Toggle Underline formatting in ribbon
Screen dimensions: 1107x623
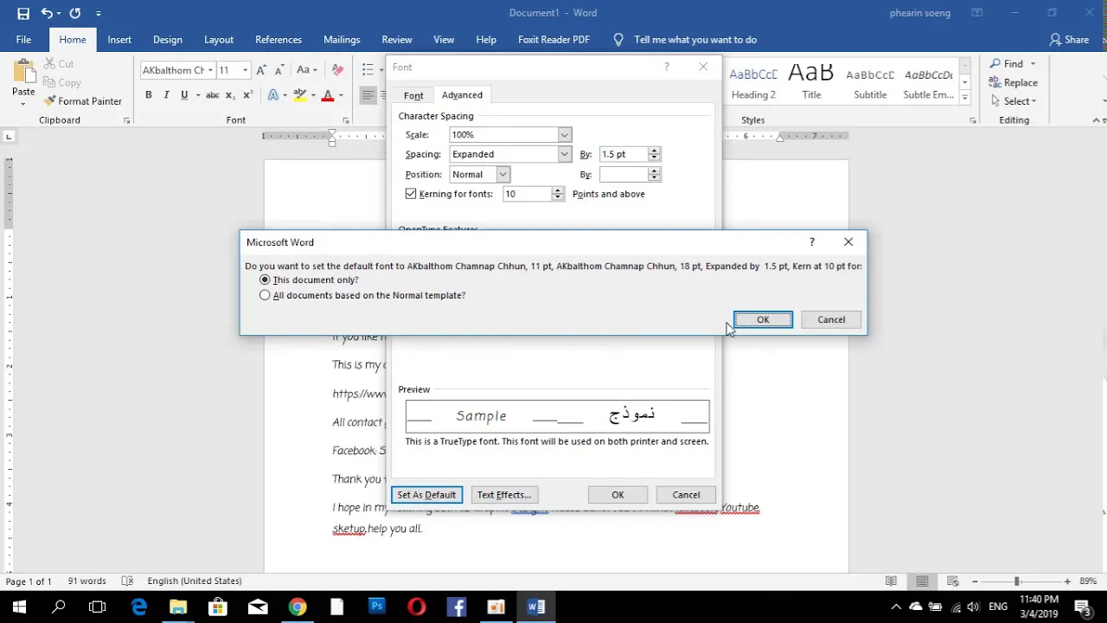coord(184,95)
